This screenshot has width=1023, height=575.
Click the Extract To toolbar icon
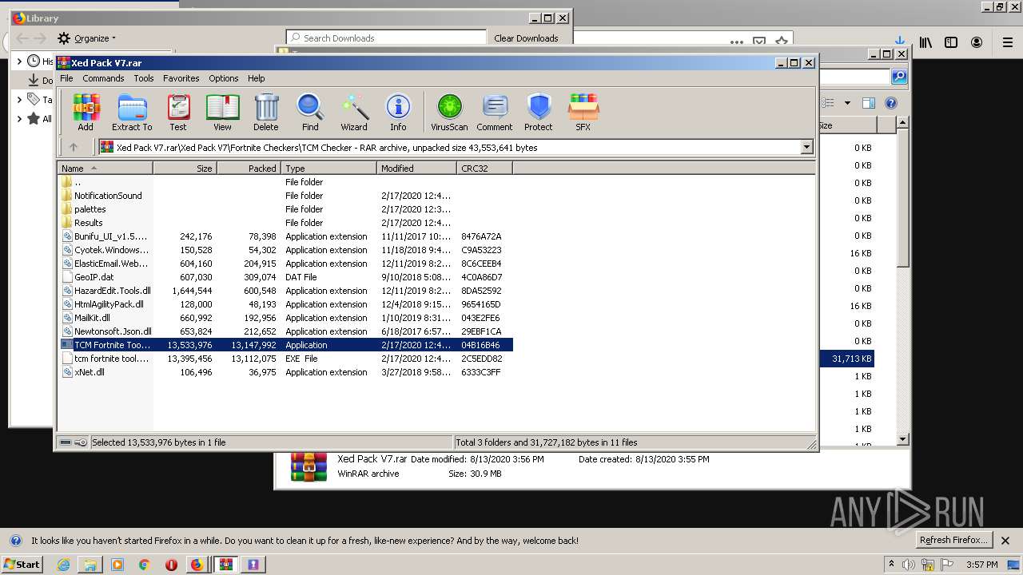132,112
